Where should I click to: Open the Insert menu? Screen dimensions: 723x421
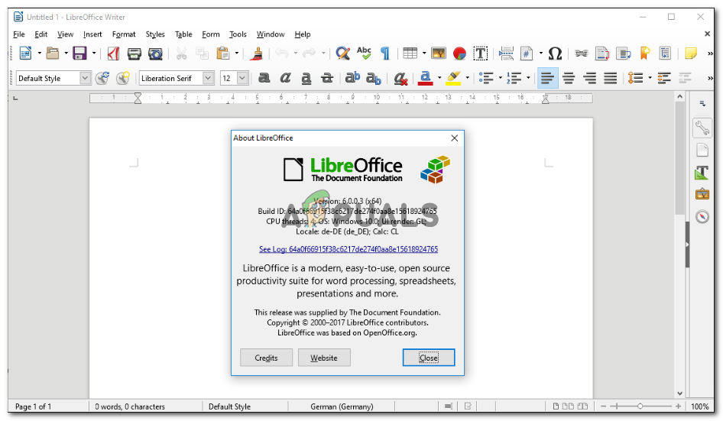tap(92, 34)
